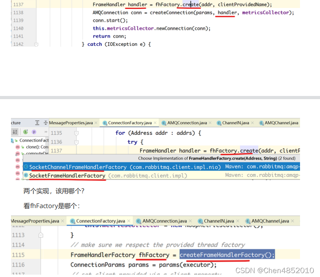Click the text 两个实现，该用哪个?
Image resolution: width=320 pixels, height=277 pixels.
tap(54, 191)
